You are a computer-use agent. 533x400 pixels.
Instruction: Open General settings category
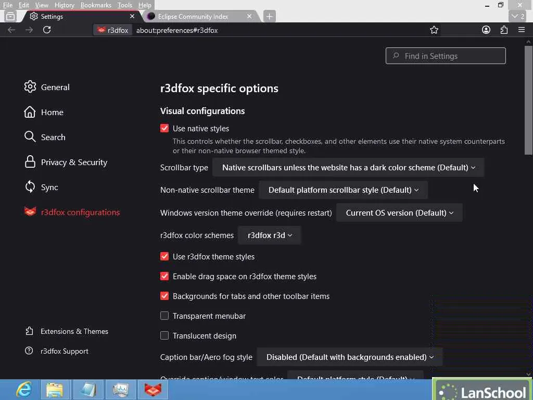[x=47, y=87]
